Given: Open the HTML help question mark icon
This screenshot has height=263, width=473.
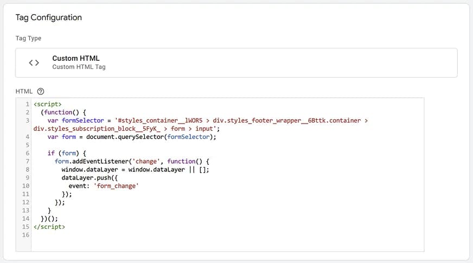Looking at the screenshot, I should (41, 92).
